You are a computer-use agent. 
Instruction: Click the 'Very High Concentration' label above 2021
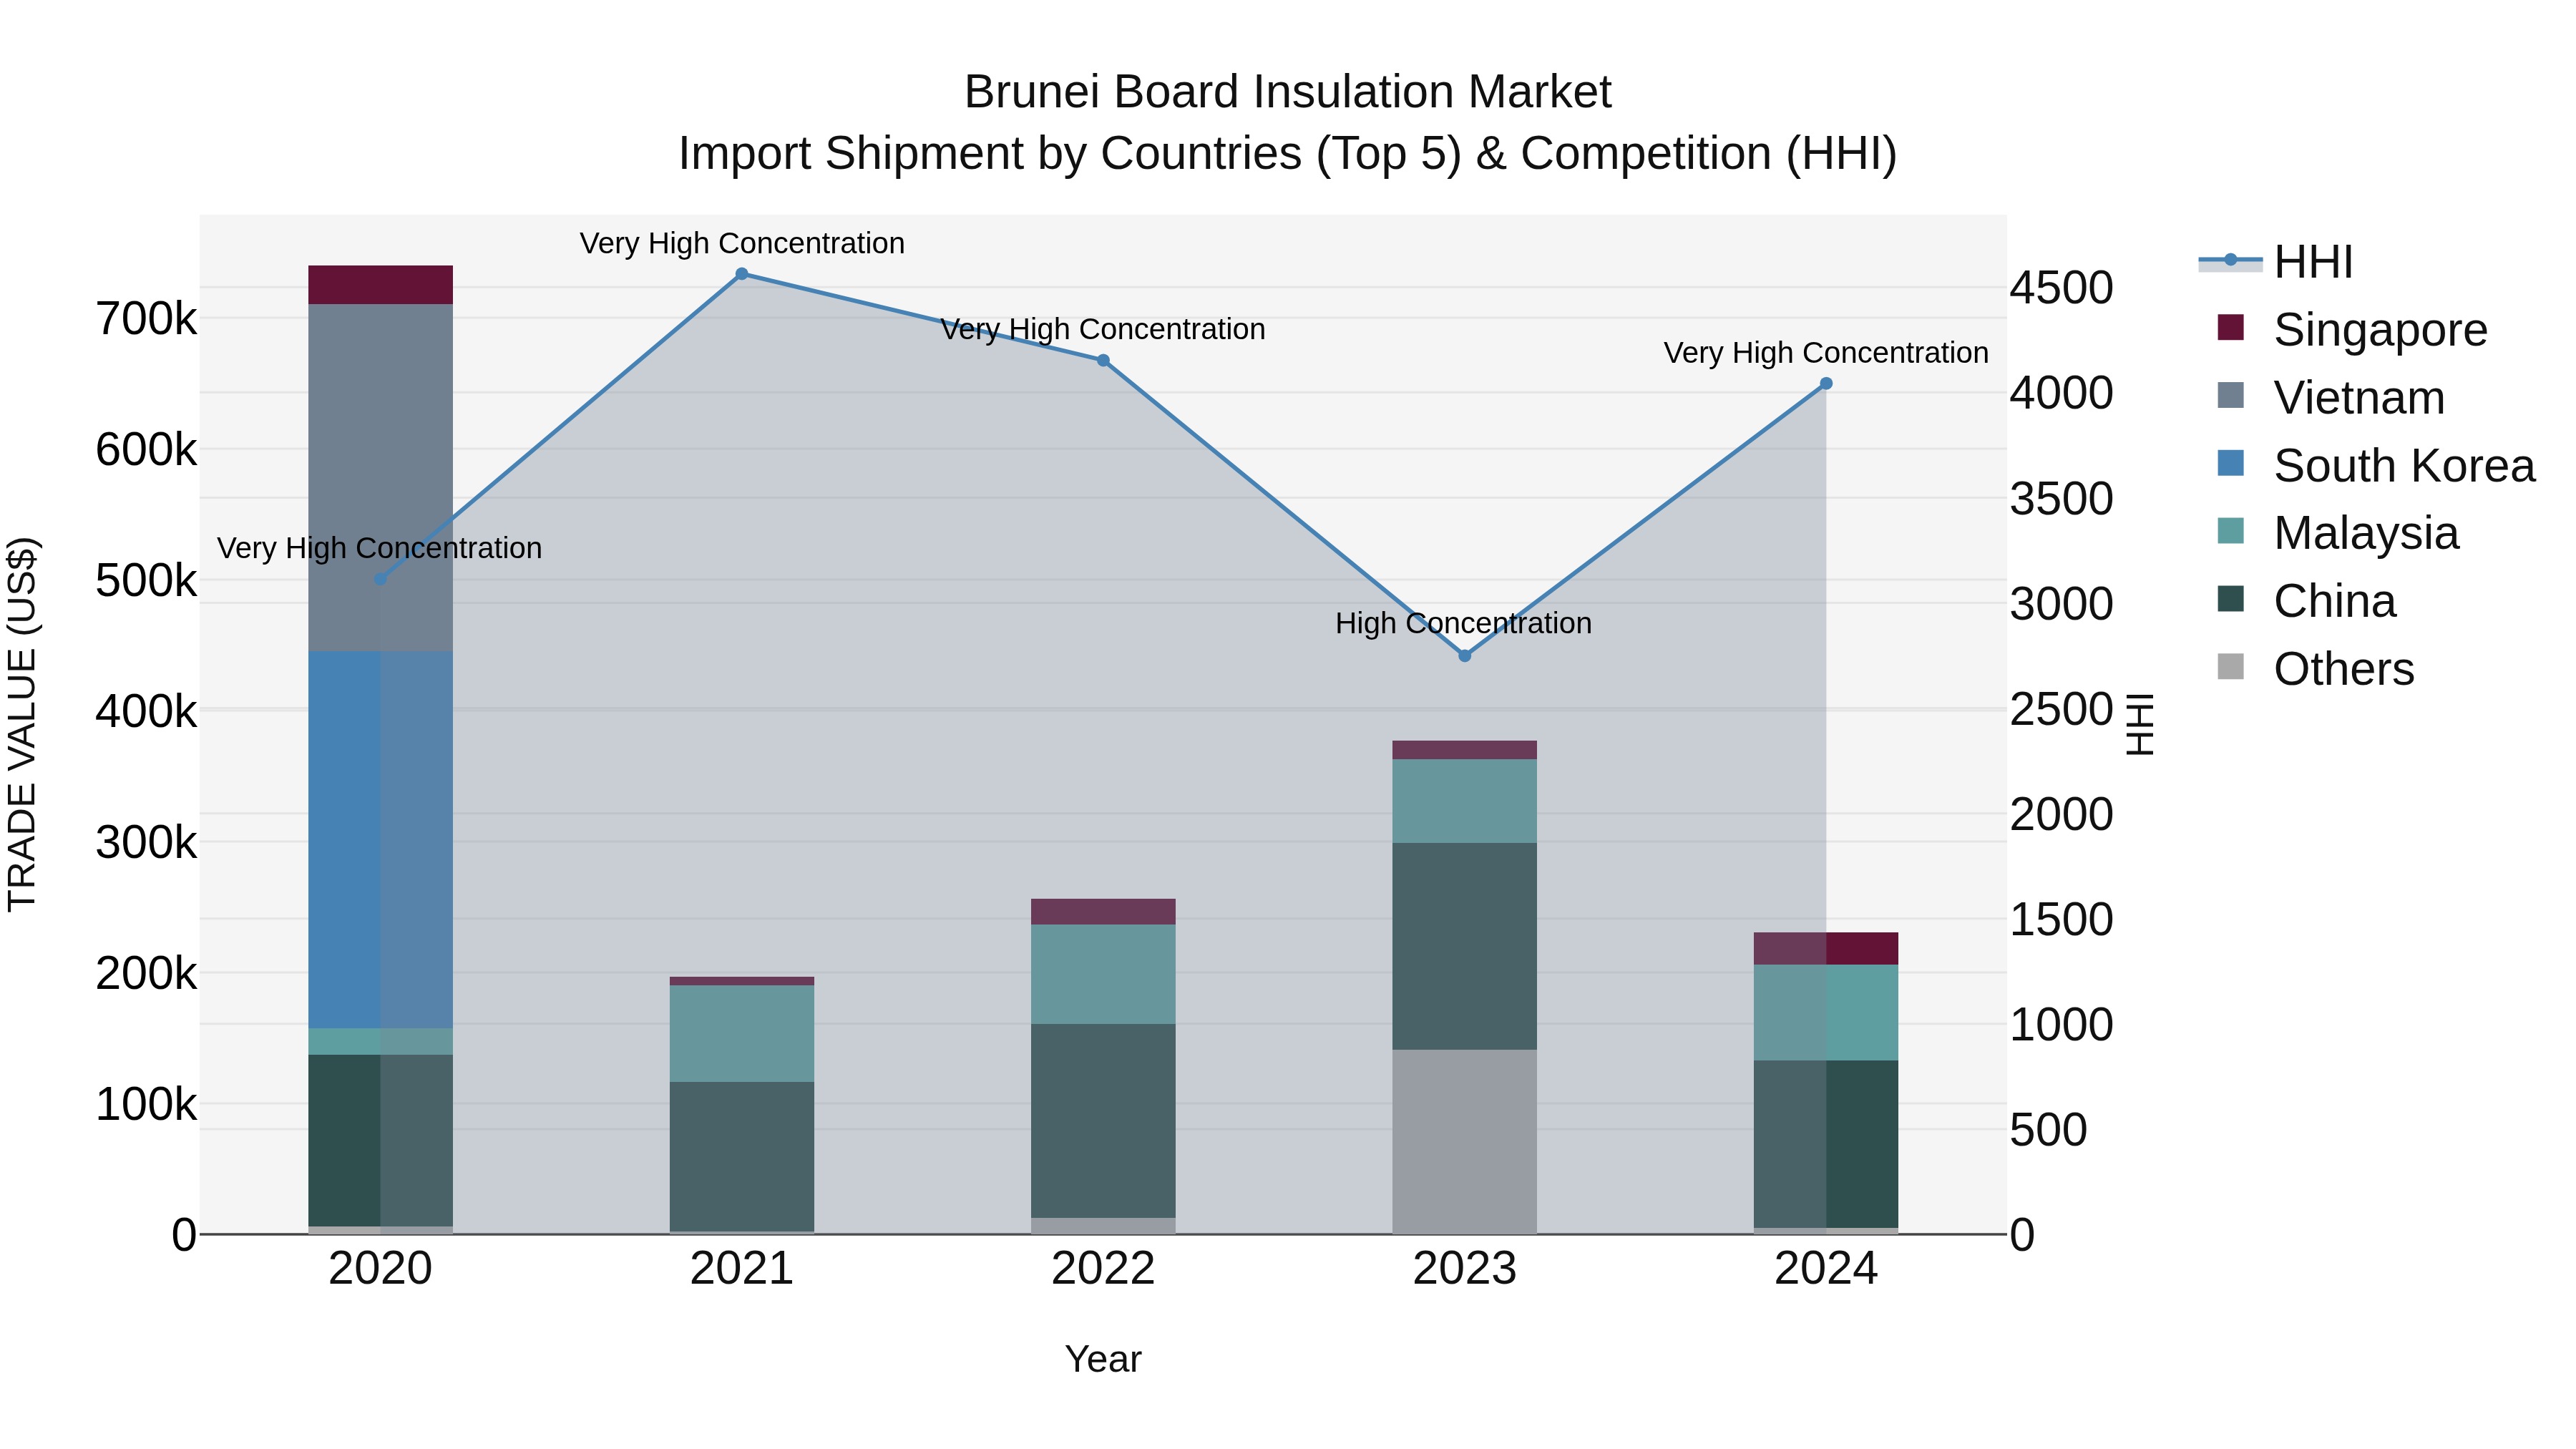tap(742, 244)
